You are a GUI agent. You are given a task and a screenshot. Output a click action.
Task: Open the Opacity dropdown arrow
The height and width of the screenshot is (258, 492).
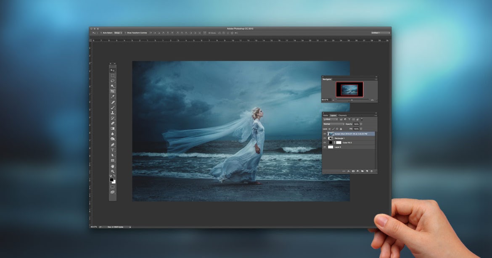point(361,124)
